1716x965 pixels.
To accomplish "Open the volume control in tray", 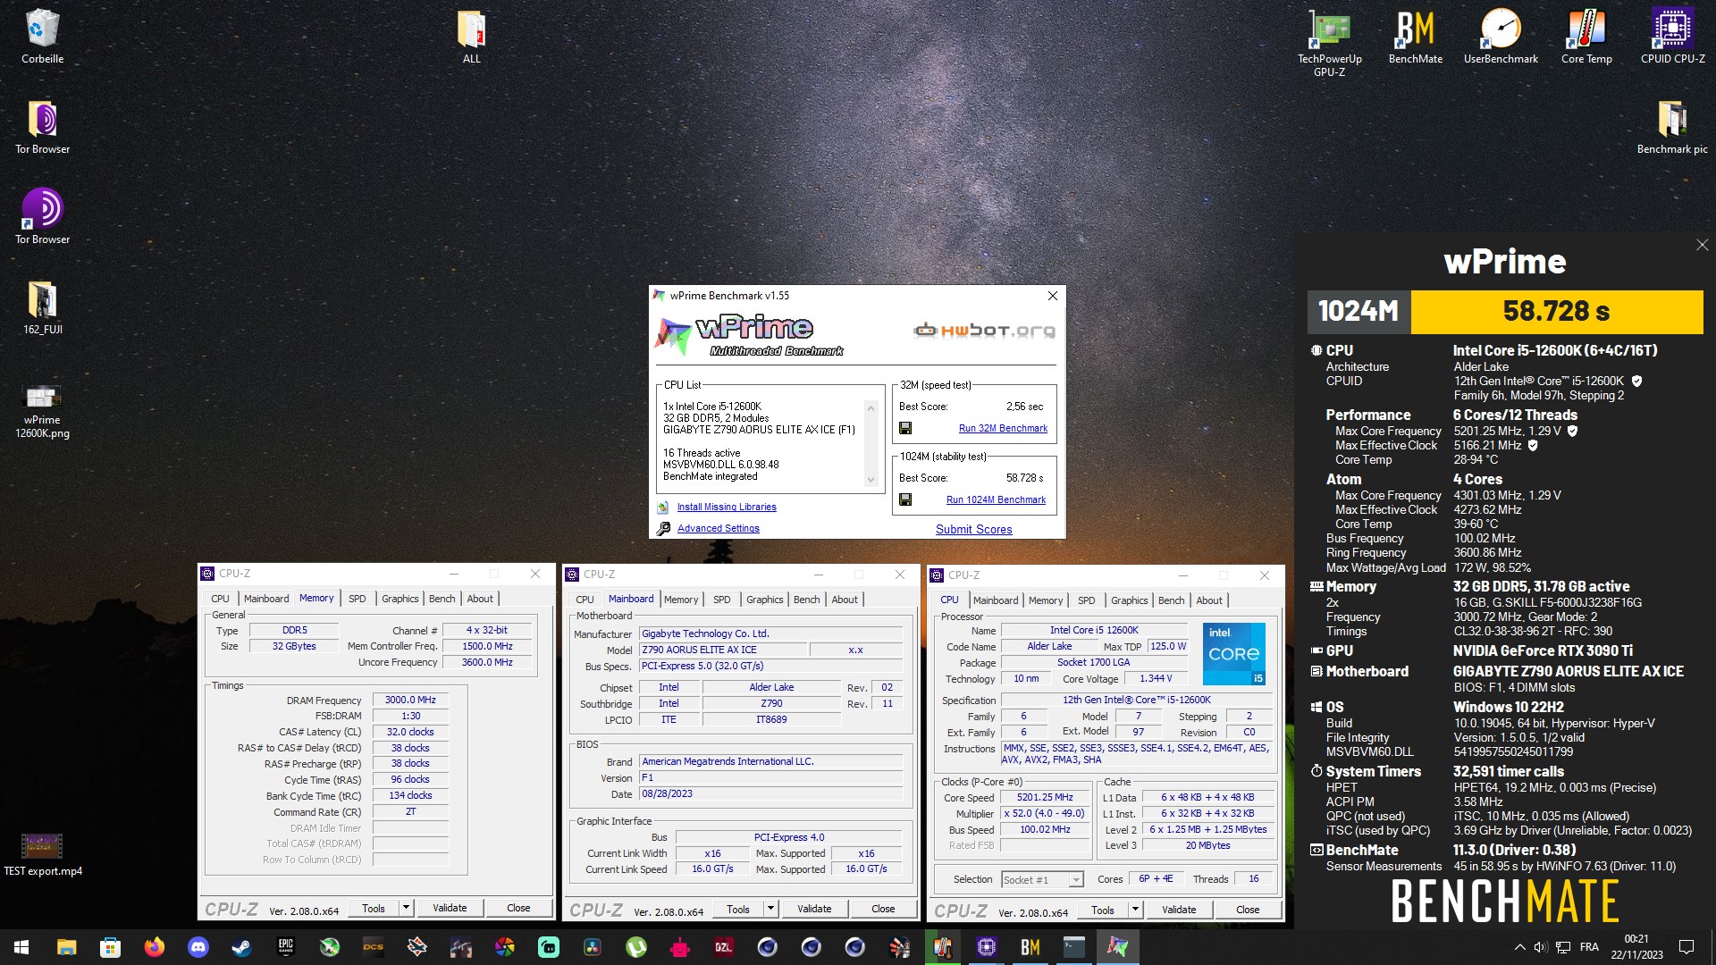I will 1540,947.
